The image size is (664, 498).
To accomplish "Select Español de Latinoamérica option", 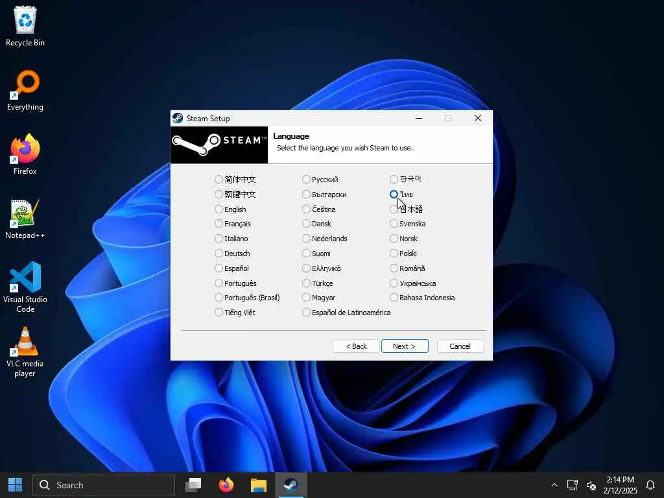I will [306, 313].
